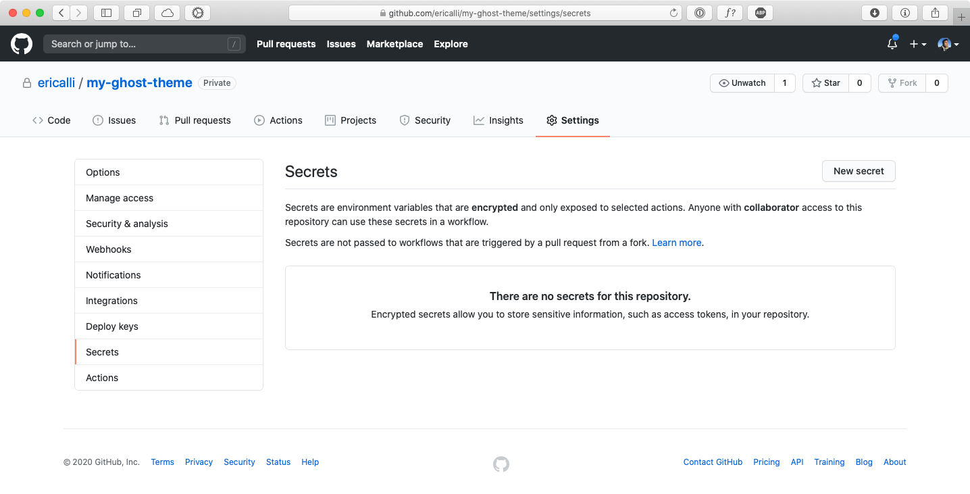Screen dimensions: 970x494
Task: Open the notifications bell
Action: coord(892,44)
